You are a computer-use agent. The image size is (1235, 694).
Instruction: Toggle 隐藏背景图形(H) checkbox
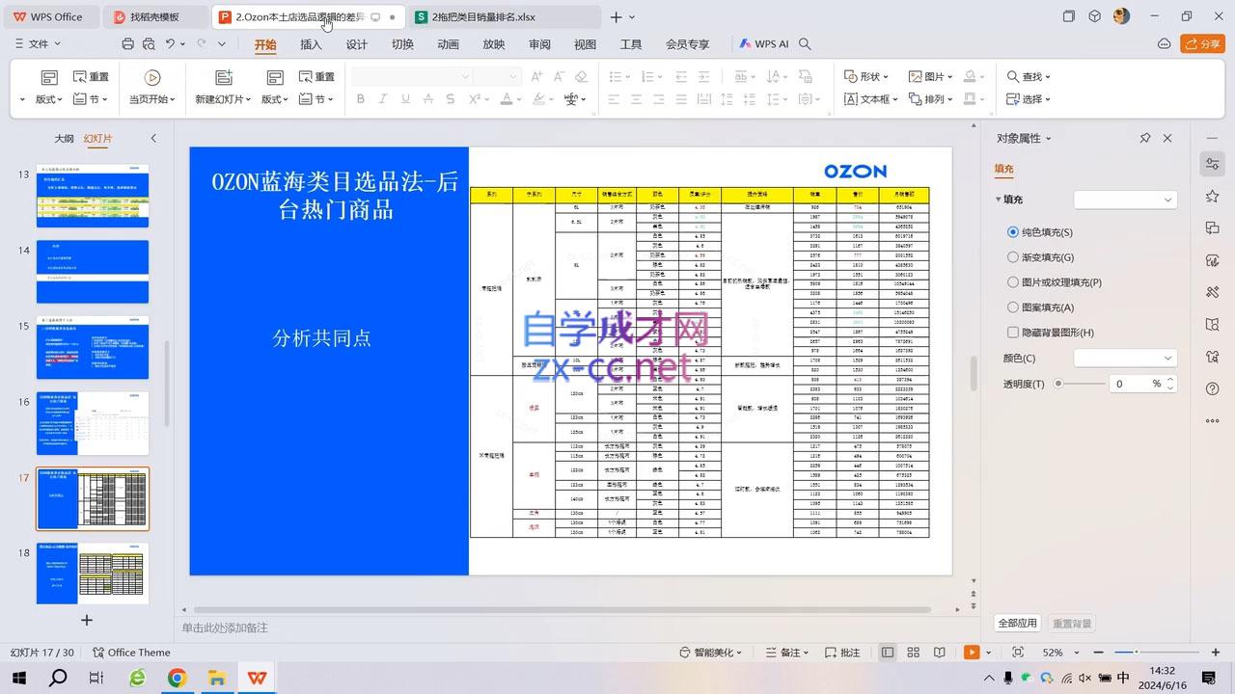pos(1013,333)
